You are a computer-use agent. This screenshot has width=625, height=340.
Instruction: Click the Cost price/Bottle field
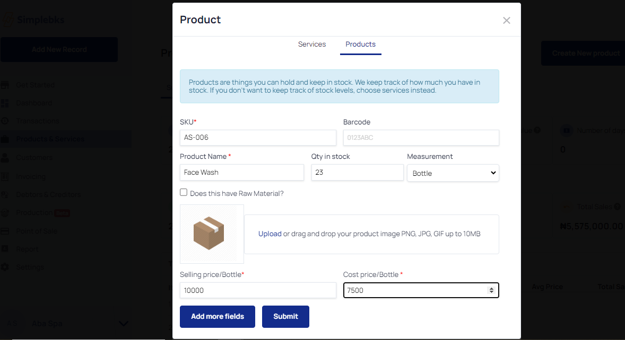pyautogui.click(x=421, y=290)
